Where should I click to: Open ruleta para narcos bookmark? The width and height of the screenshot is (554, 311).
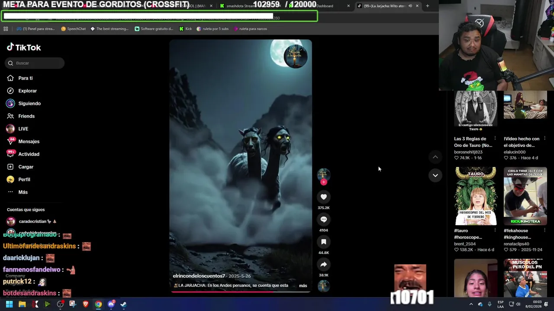(x=250, y=29)
